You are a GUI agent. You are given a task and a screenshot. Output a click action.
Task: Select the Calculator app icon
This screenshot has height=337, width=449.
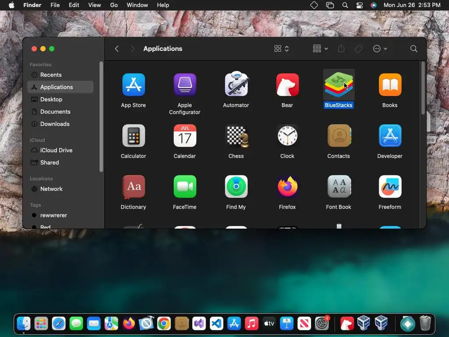click(133, 136)
